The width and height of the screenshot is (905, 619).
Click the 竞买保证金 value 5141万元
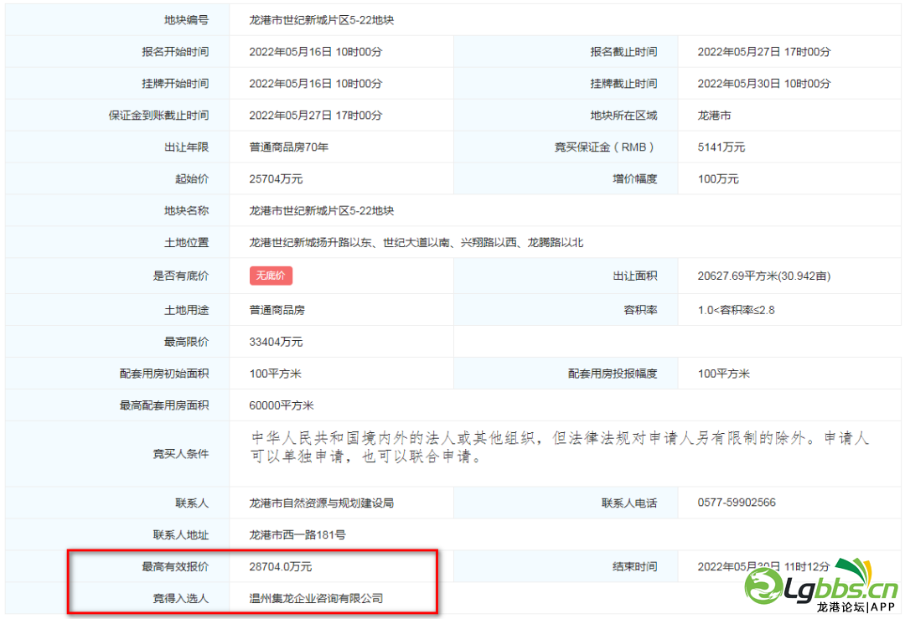[721, 147]
